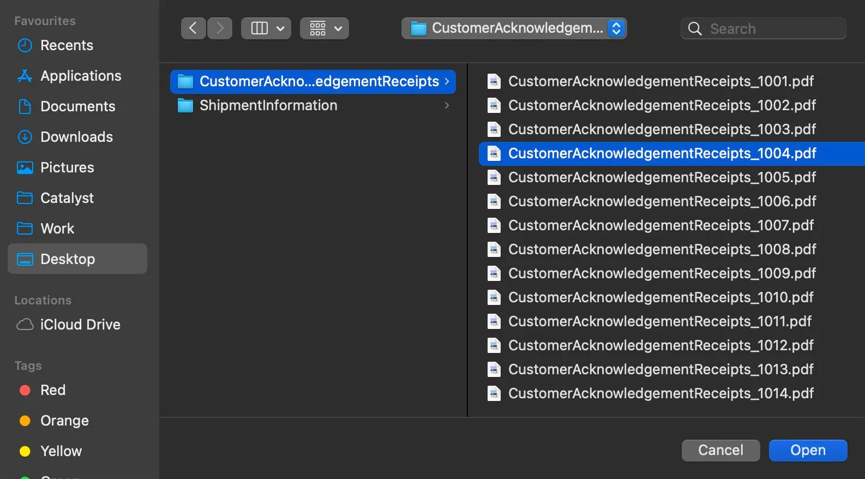Select CustomerAcknowledgementReceipts_1002.pdf
Image resolution: width=865 pixels, height=479 pixels.
(x=671, y=105)
